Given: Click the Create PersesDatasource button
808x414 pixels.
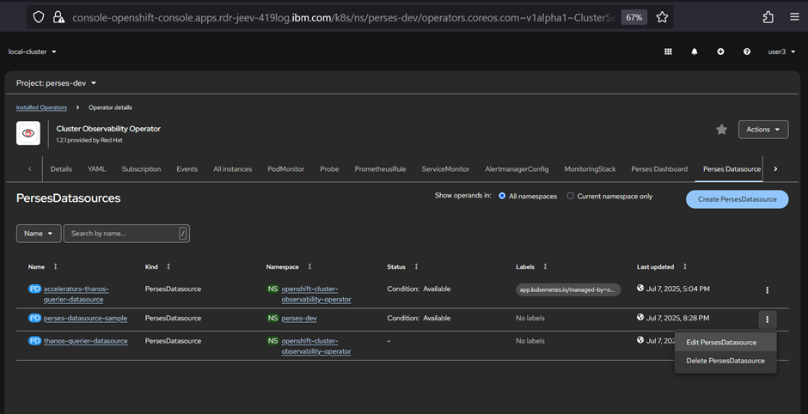Looking at the screenshot, I should [737, 199].
